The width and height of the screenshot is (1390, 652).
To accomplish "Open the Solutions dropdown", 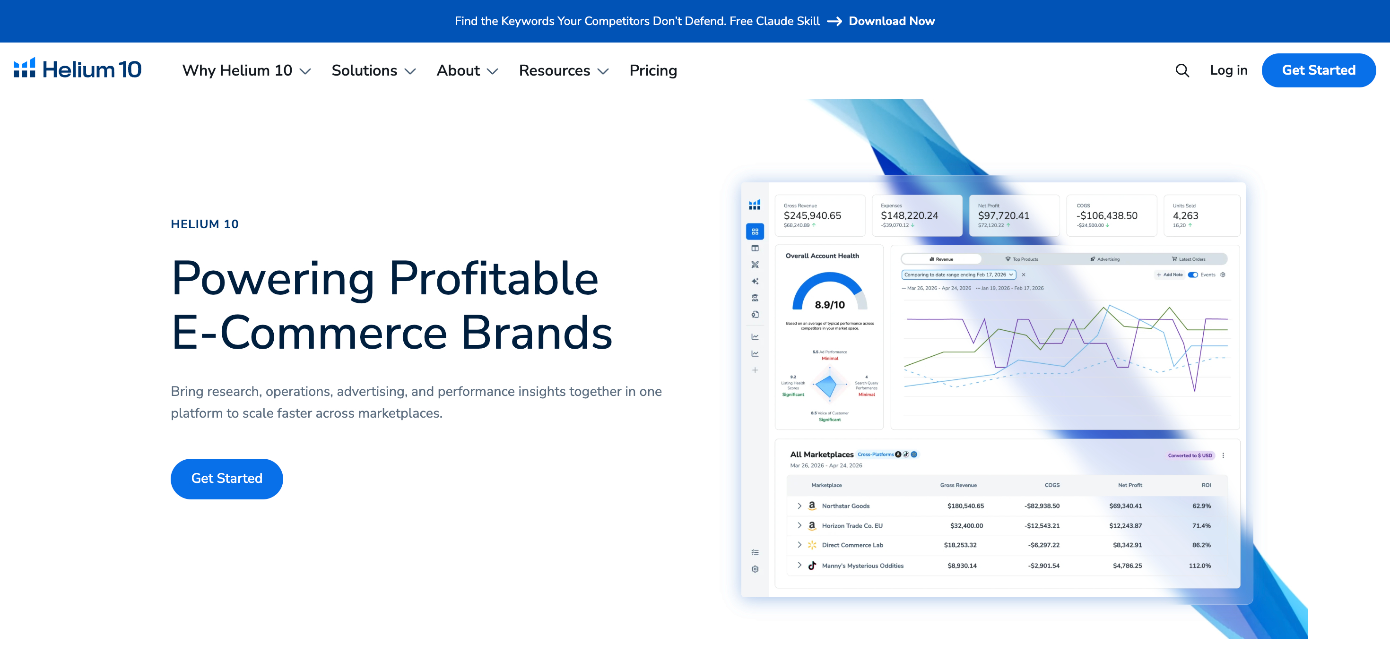I will pyautogui.click(x=374, y=70).
